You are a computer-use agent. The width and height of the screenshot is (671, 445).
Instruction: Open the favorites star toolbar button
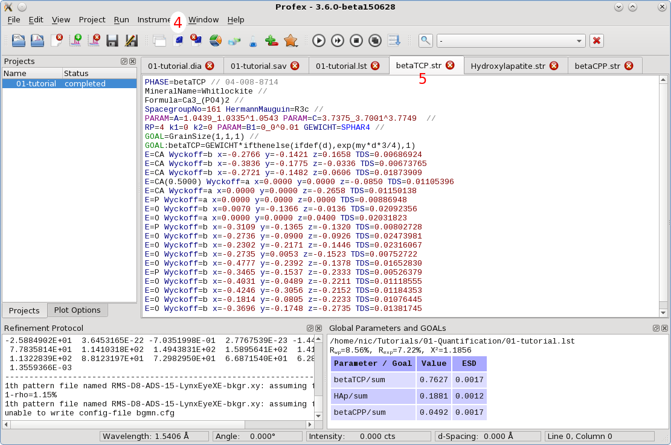[x=291, y=40]
